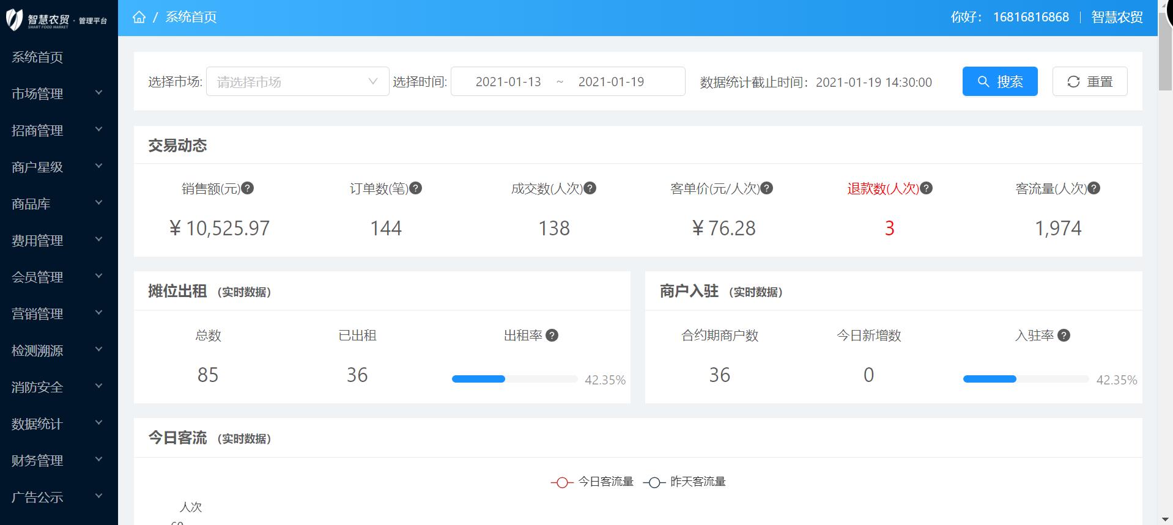Click help icon beside 退款数(人次)
This screenshot has height=525, width=1173.
click(927, 188)
